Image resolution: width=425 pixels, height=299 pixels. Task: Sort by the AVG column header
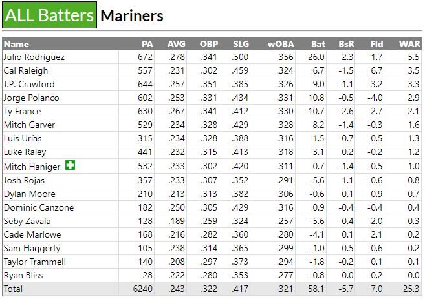pyautogui.click(x=176, y=44)
